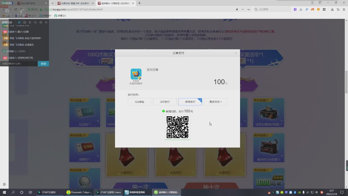Open a new browser tab
Image resolution: width=348 pixels, height=196 pixels.
[x=139, y=3]
